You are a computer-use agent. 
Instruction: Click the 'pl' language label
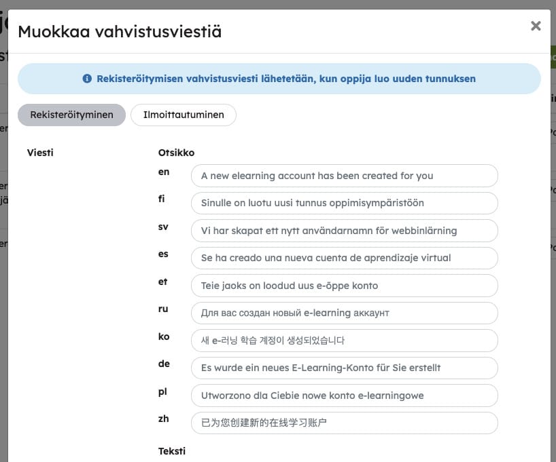(162, 392)
